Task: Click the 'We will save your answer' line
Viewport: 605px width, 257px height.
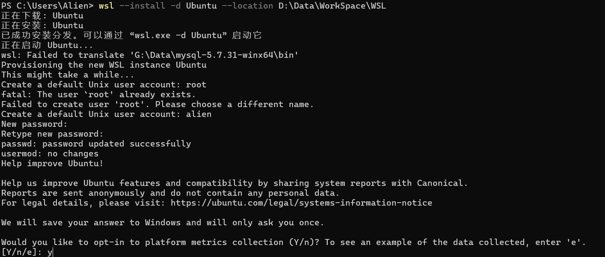Action: click(x=163, y=223)
